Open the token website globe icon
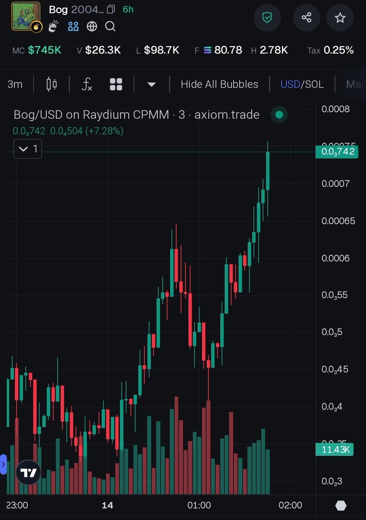366x520 pixels. [92, 26]
